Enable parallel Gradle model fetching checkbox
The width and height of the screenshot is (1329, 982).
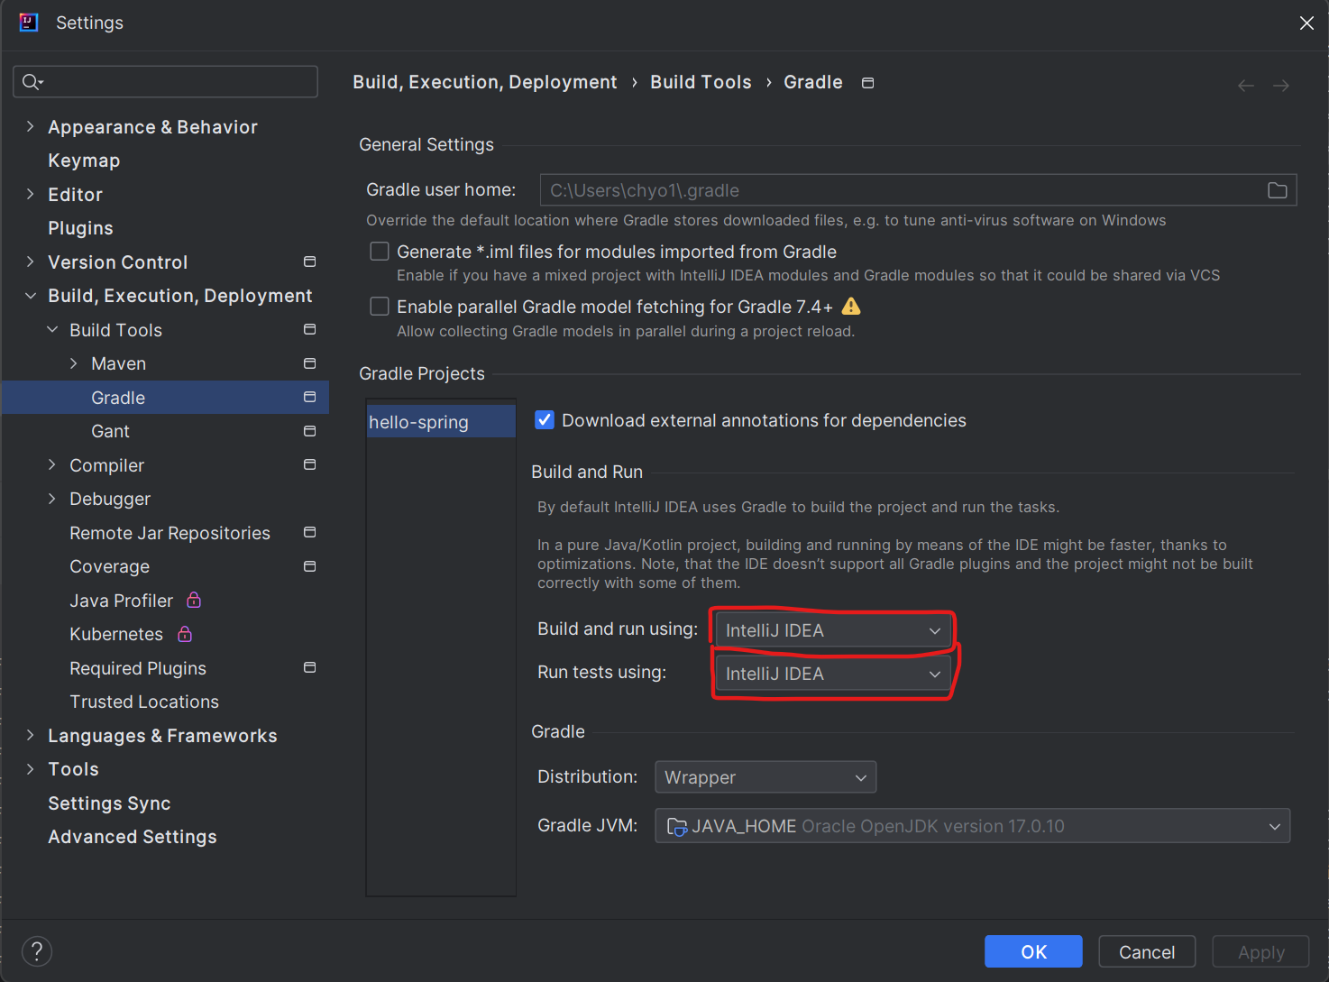pyautogui.click(x=380, y=307)
